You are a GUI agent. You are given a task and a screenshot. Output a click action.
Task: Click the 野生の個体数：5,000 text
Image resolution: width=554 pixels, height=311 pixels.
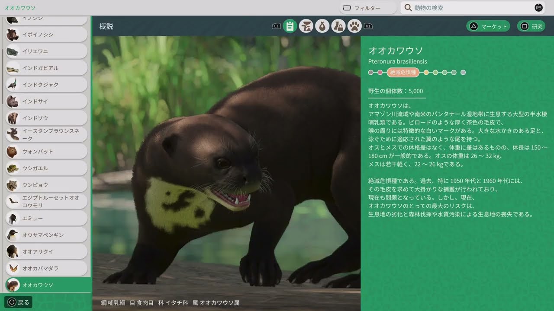click(x=396, y=91)
